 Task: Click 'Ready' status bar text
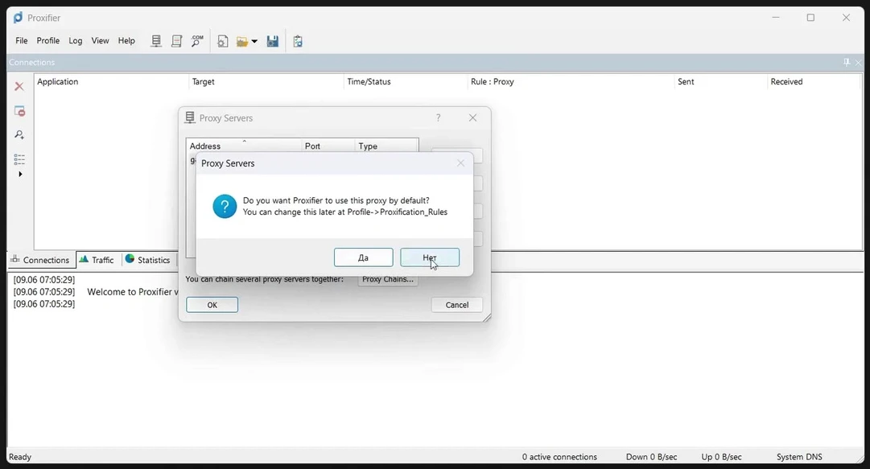pos(20,457)
